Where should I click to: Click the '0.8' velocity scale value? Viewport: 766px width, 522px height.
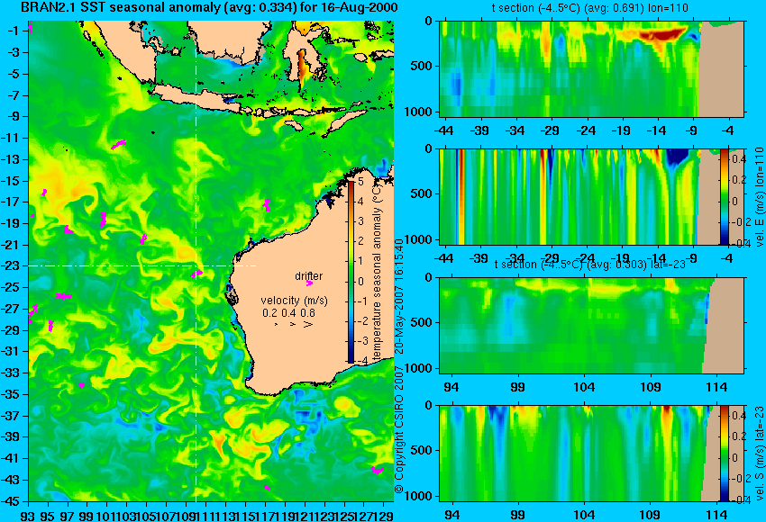click(x=308, y=313)
